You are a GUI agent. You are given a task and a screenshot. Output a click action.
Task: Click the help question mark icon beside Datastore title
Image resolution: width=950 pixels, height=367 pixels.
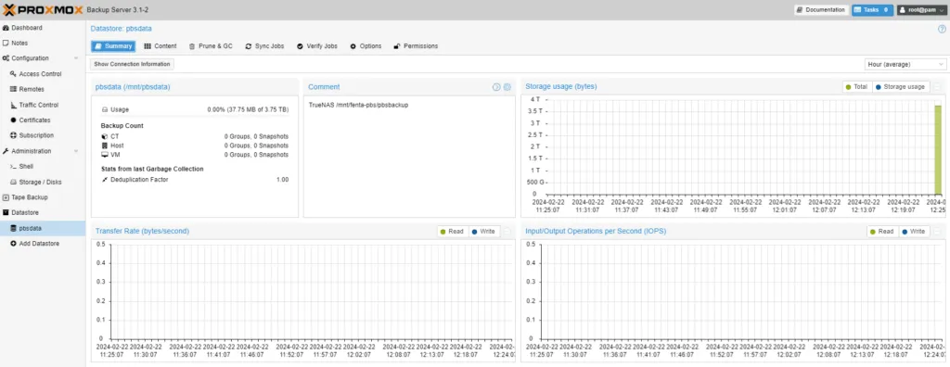click(942, 29)
